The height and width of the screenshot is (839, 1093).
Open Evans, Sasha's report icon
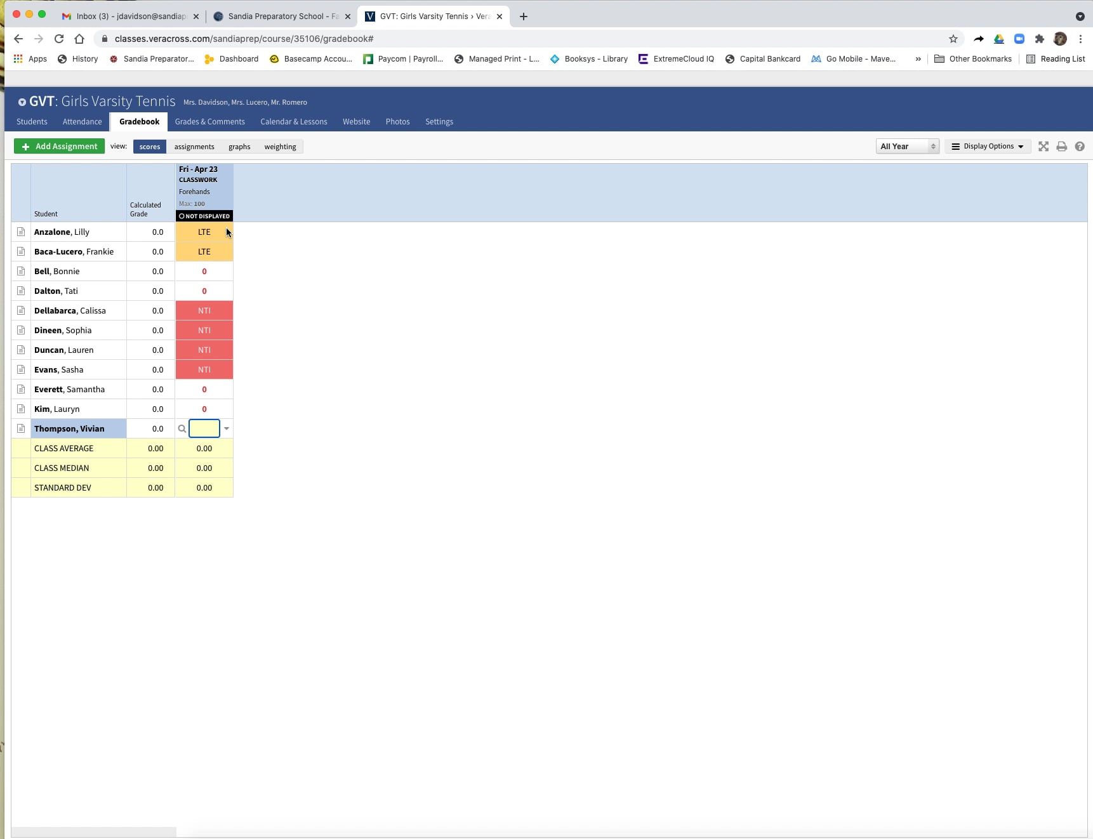21,369
